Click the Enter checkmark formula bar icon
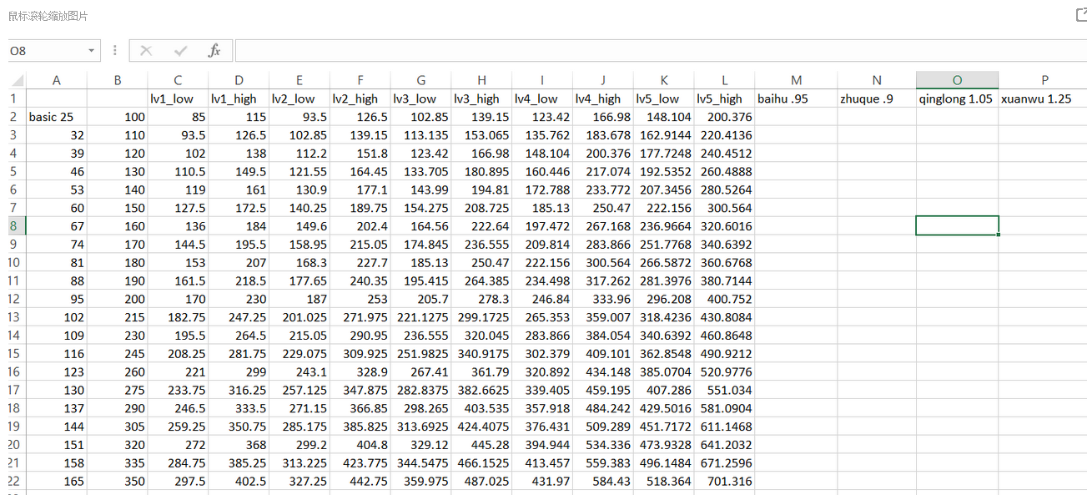The image size is (1087, 495). point(180,51)
